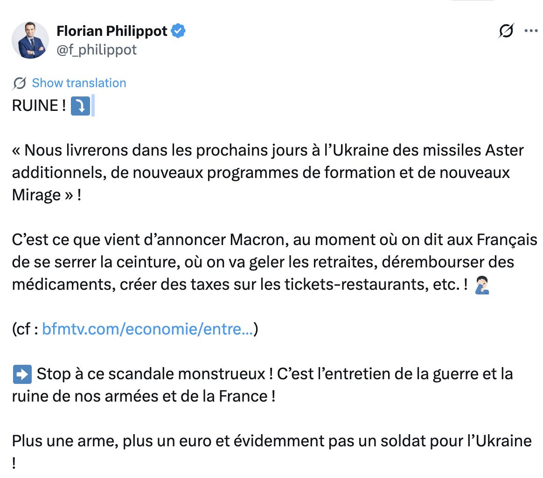Open Florian Philippot's profile picture

point(30,40)
